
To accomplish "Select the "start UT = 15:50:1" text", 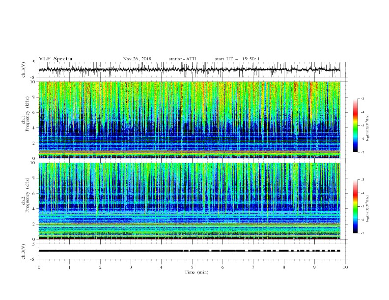I will (x=237, y=59).
